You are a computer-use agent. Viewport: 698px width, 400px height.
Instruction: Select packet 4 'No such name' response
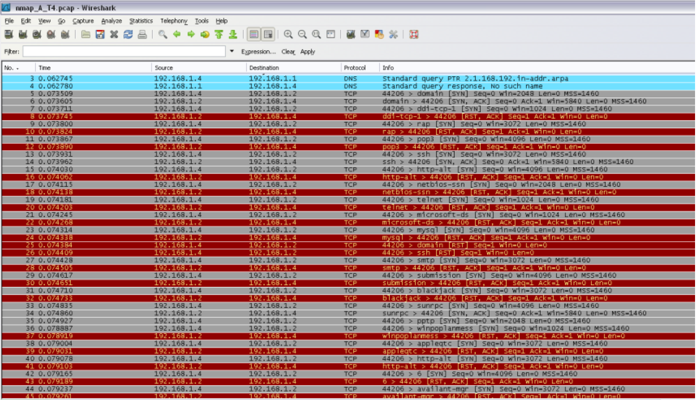pos(349,86)
